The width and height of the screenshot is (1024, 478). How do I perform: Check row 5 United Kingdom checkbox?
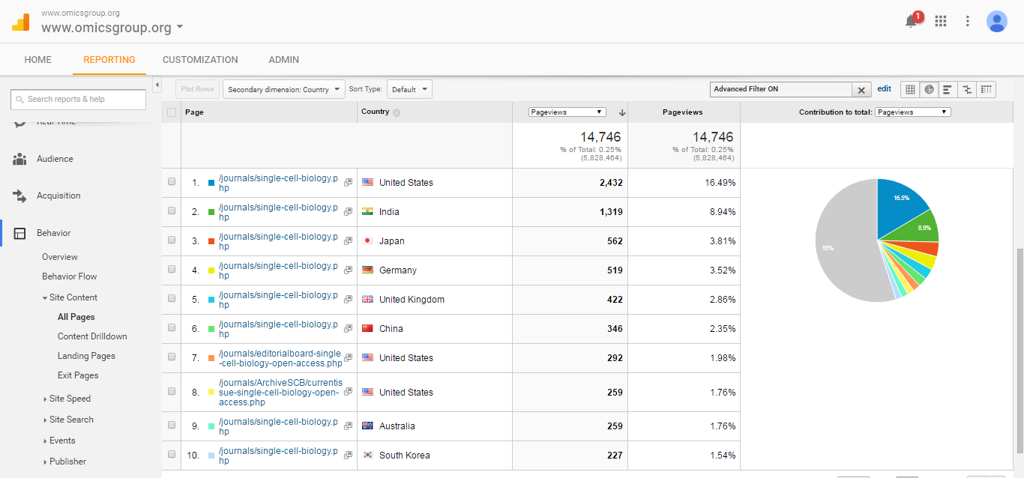point(172,299)
